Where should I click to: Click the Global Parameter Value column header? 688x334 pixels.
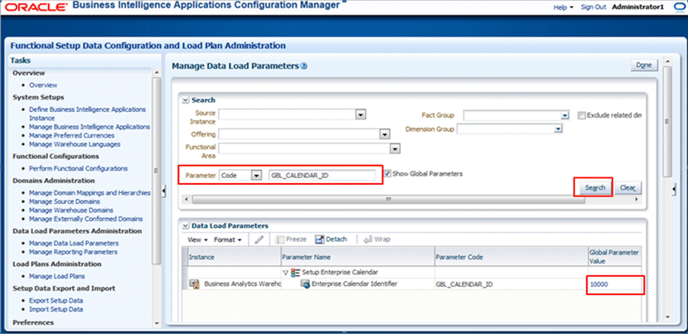614,257
